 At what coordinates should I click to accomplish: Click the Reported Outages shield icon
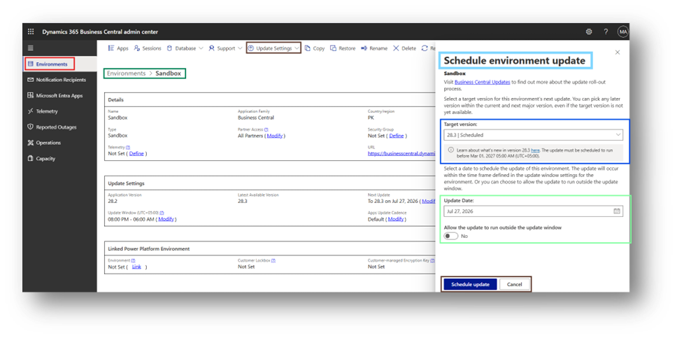tap(30, 127)
